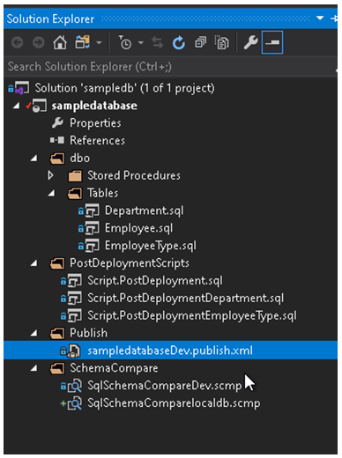
Task: Select SqlSchemaComparelocaldb.scmp schema compare file
Action: [x=174, y=403]
